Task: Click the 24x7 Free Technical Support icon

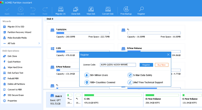Action: [x=130, y=82]
